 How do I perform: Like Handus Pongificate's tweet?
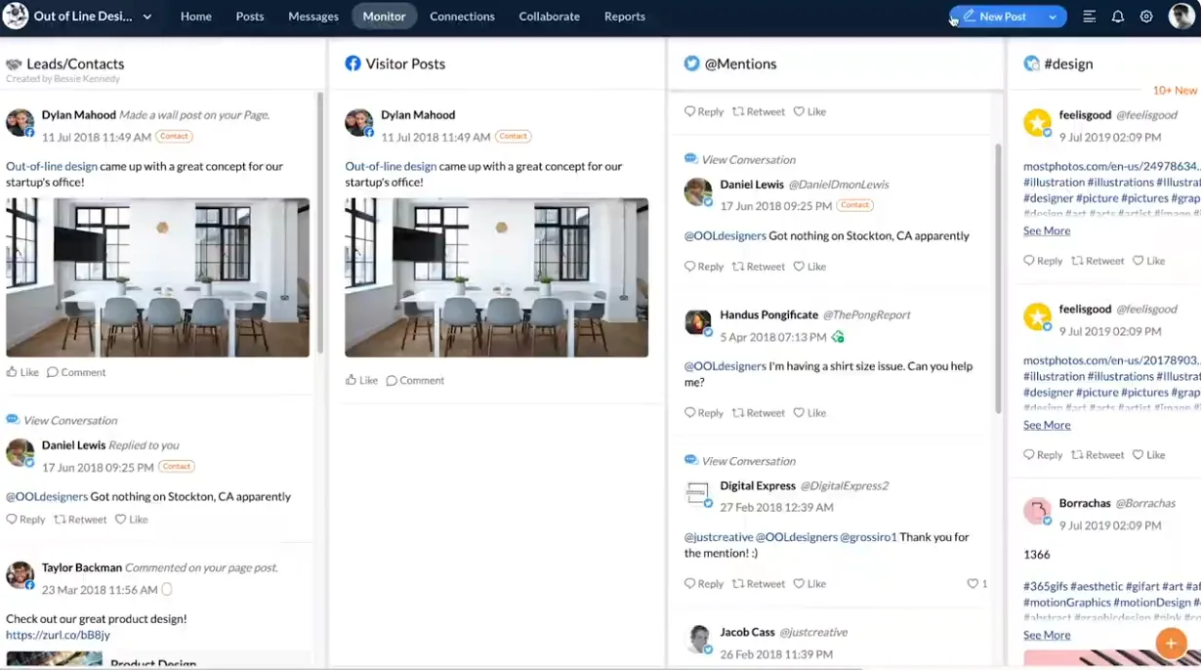[809, 413]
